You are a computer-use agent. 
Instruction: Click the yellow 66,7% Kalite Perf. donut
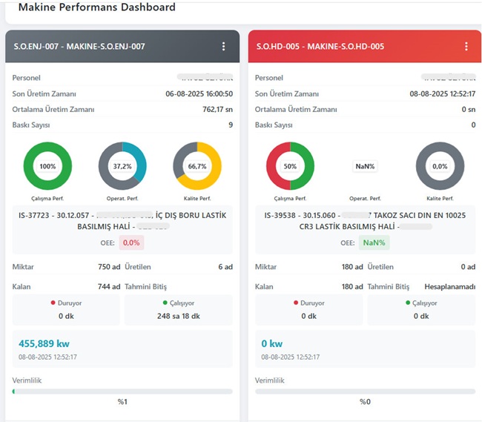197,166
